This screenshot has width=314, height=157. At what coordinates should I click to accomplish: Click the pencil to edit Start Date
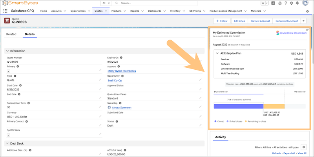[100, 89]
